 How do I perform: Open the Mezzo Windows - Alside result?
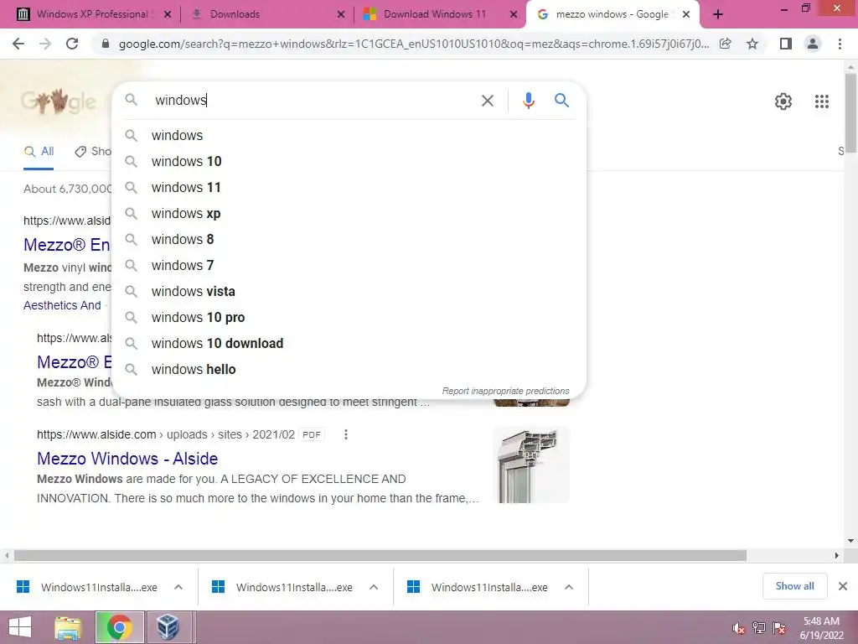(127, 459)
